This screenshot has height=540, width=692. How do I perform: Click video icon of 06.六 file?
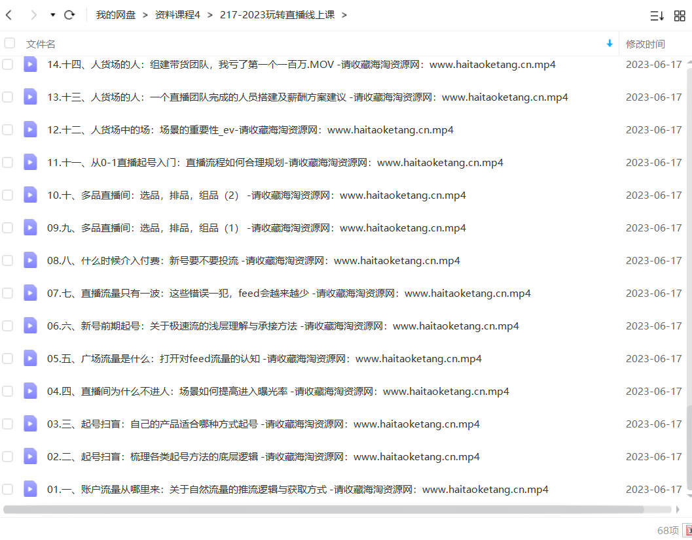30,326
